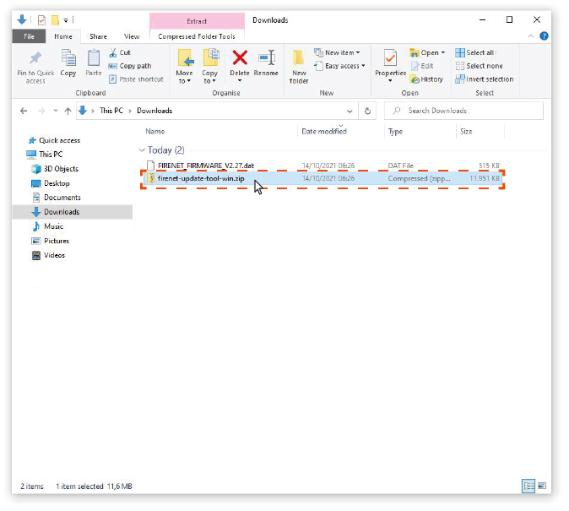Click Invert selection
This screenshot has height=511, width=569.
(x=485, y=79)
